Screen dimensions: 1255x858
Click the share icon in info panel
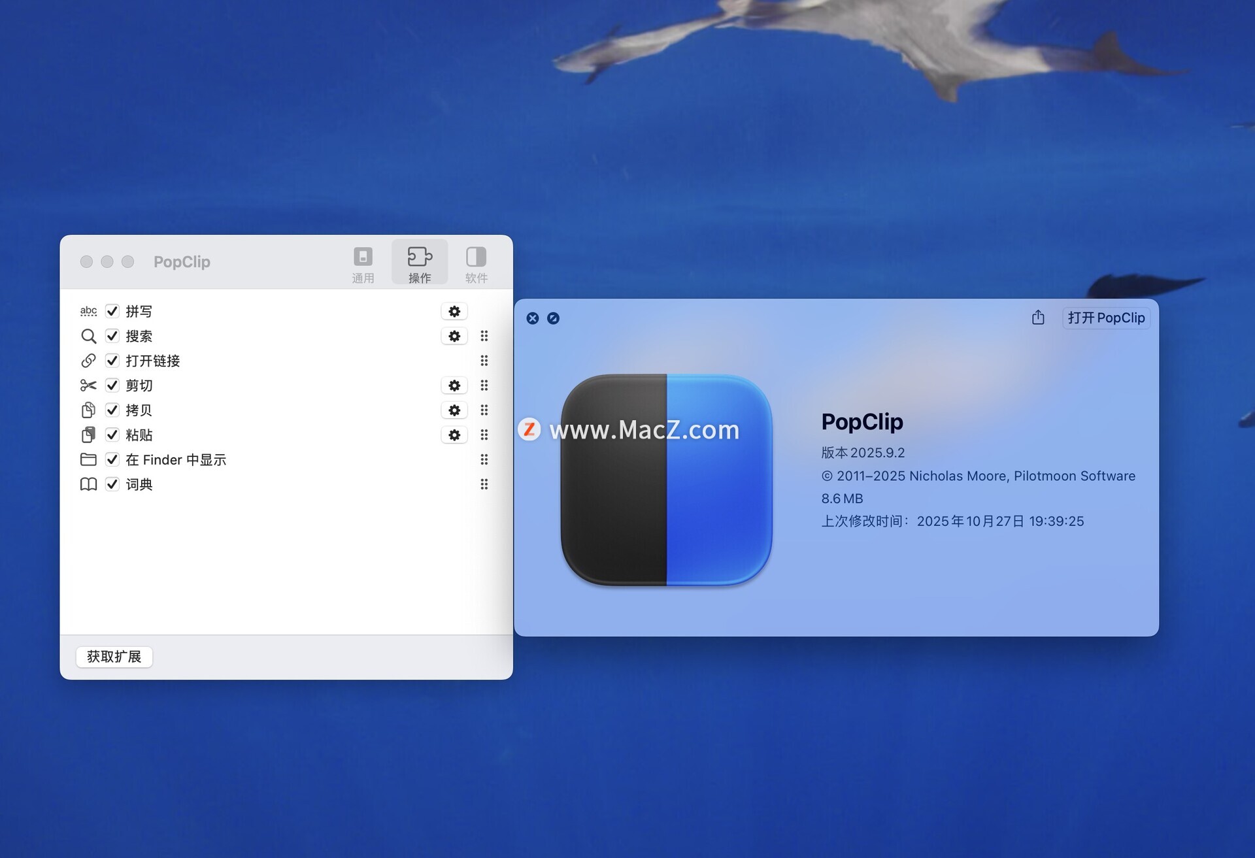click(1038, 318)
